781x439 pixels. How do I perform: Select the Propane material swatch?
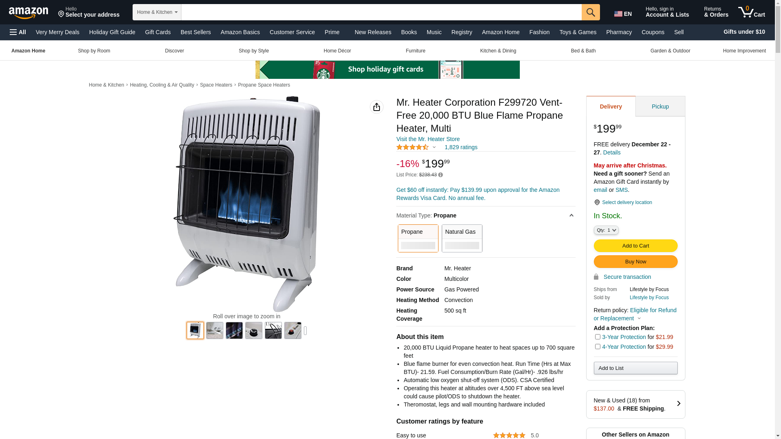point(418,238)
